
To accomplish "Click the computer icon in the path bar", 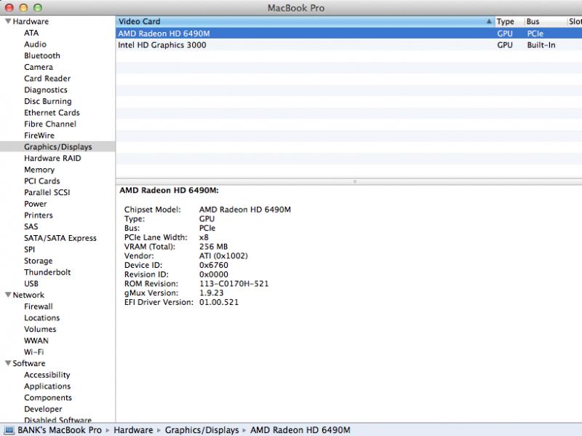I will pos(9,430).
